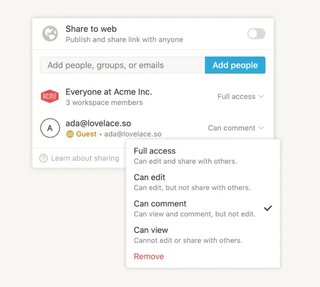320x287 pixels.
Task: Select Full access in the permission menu
Action: point(203,156)
